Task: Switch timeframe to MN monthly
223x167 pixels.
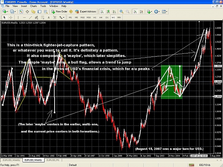Action: [x=119, y=17]
